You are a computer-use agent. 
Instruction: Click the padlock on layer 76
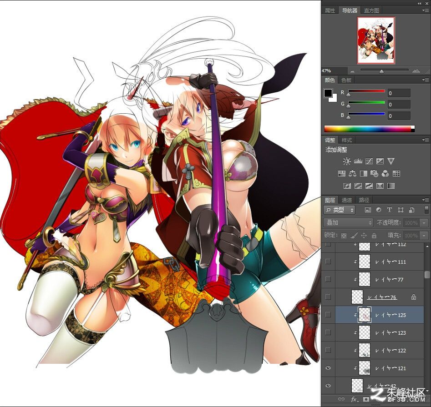tap(413, 297)
